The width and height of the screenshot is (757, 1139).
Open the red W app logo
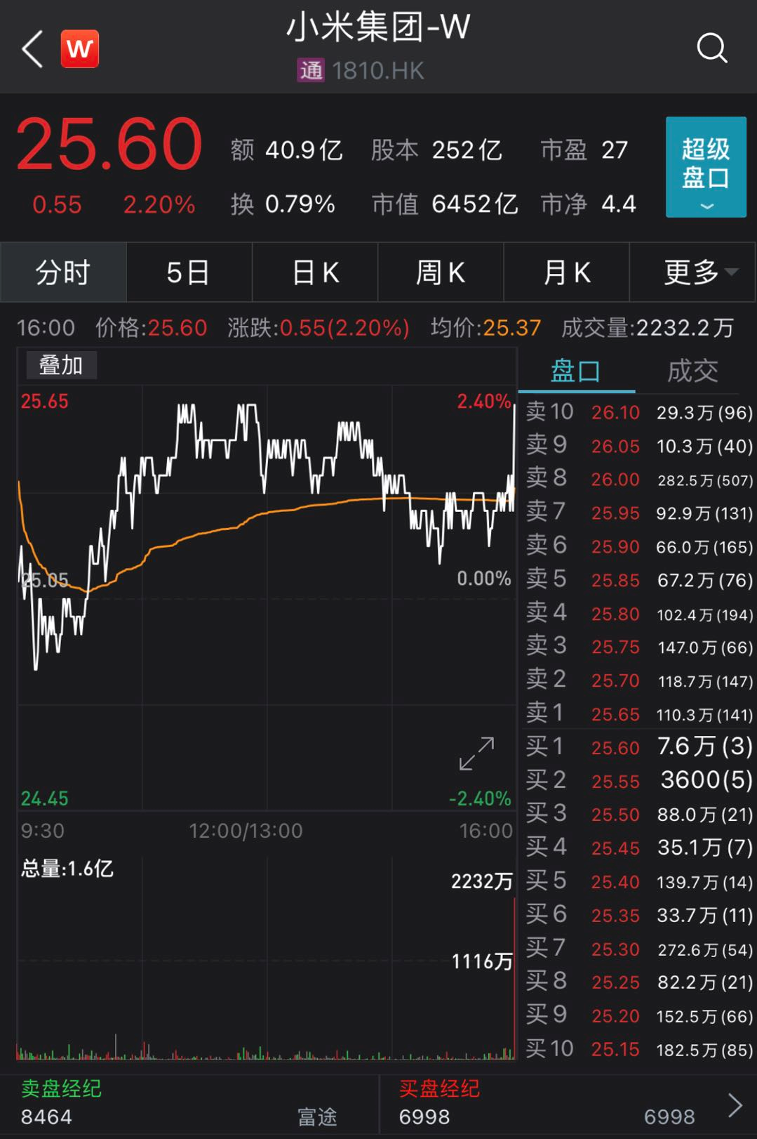79,49
